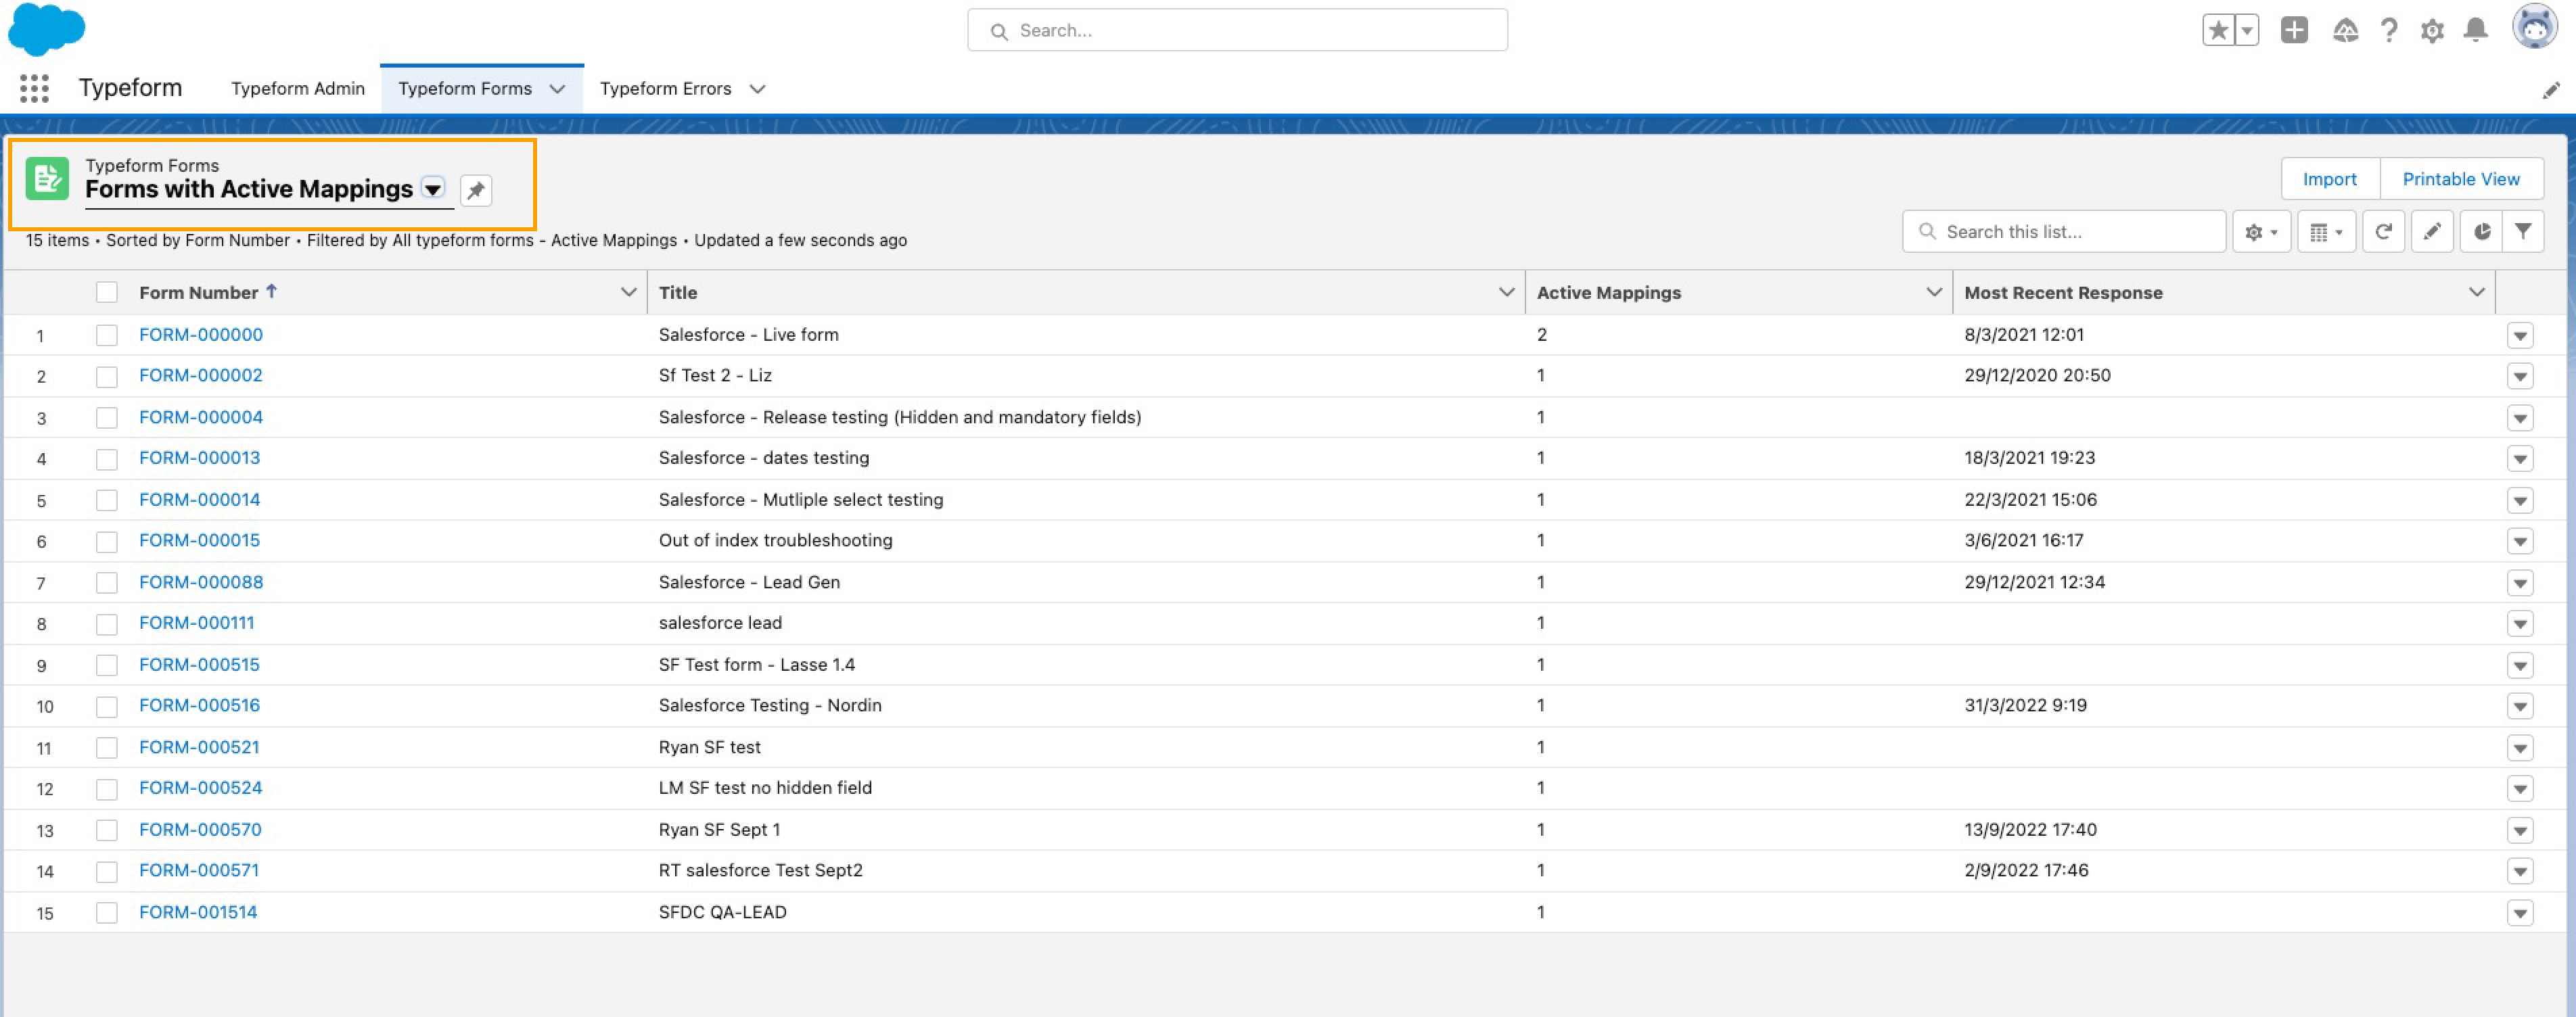
Task: Open the Notifications bell
Action: point(2476,30)
